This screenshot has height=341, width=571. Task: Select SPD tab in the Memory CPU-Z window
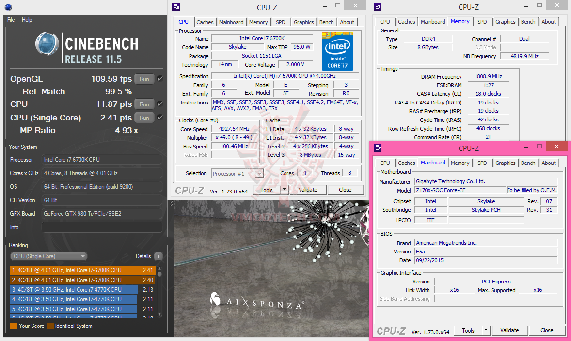pos(482,22)
